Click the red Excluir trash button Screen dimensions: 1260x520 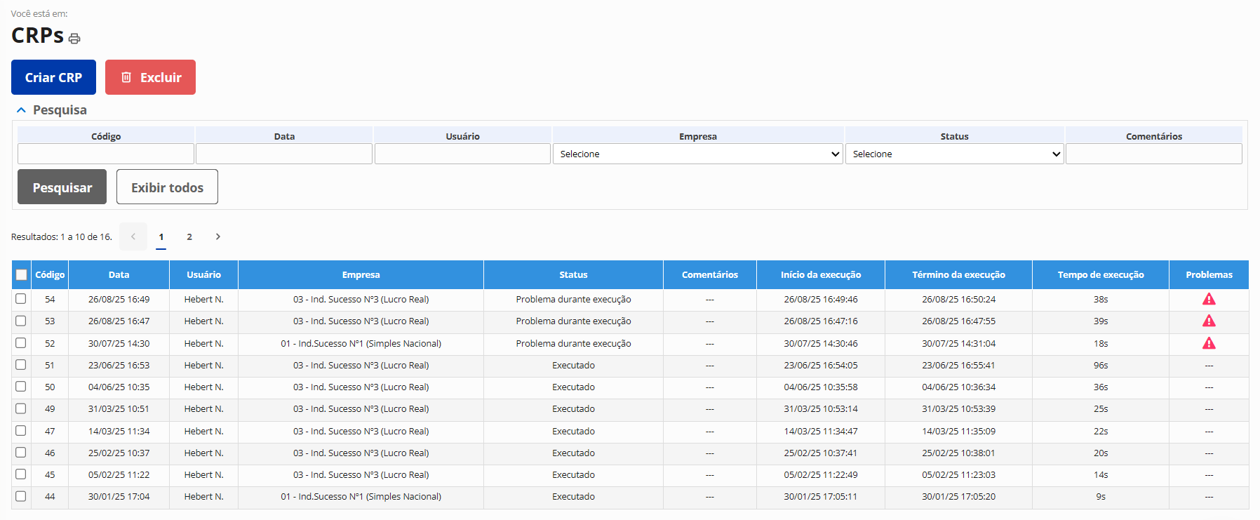pos(150,77)
